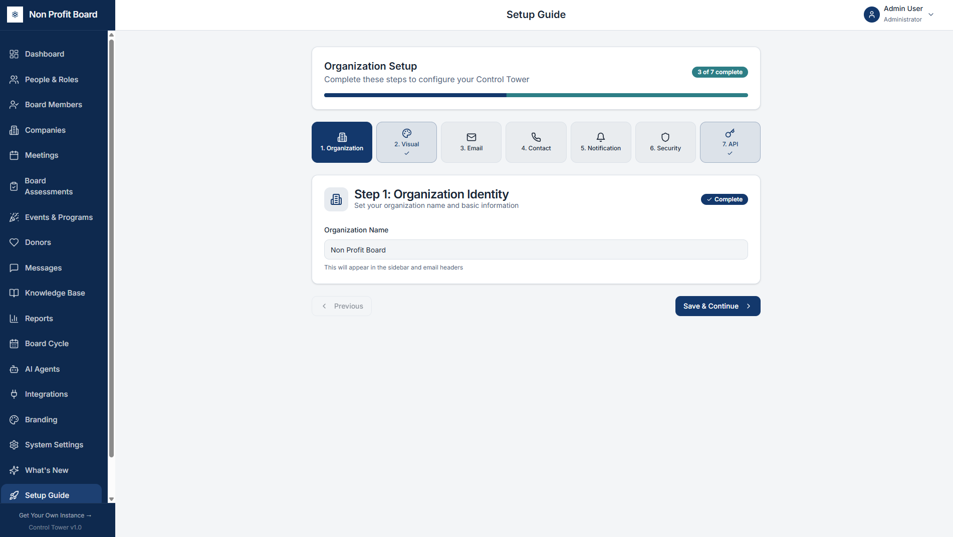The width and height of the screenshot is (953, 537).
Task: Jump to the 7. API step
Action: click(x=730, y=142)
